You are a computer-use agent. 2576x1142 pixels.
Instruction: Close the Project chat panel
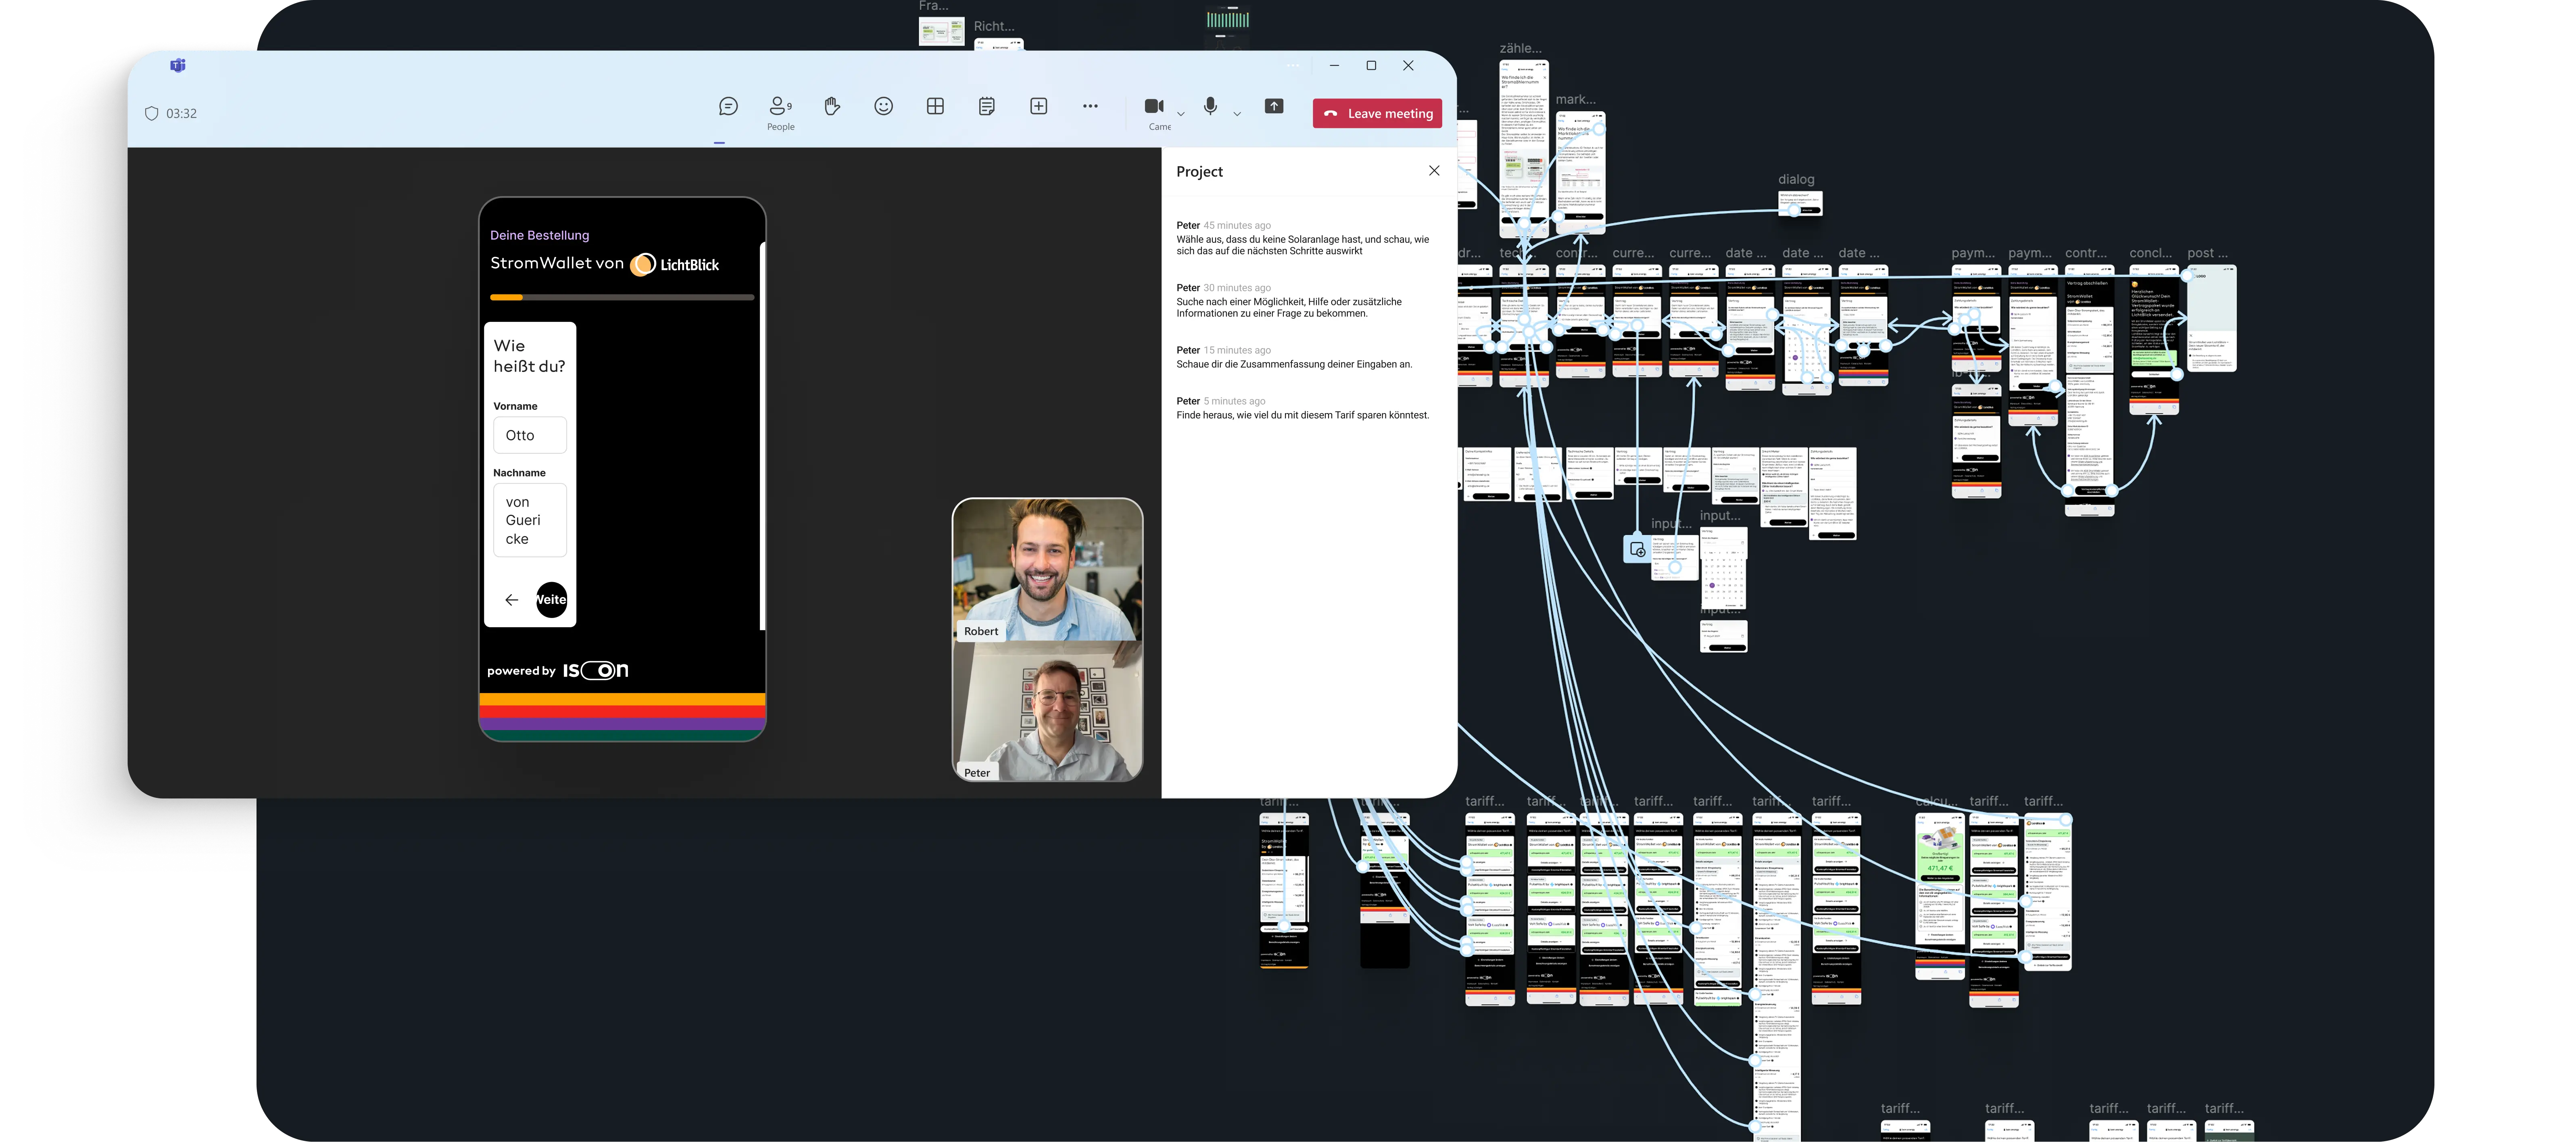point(1434,171)
